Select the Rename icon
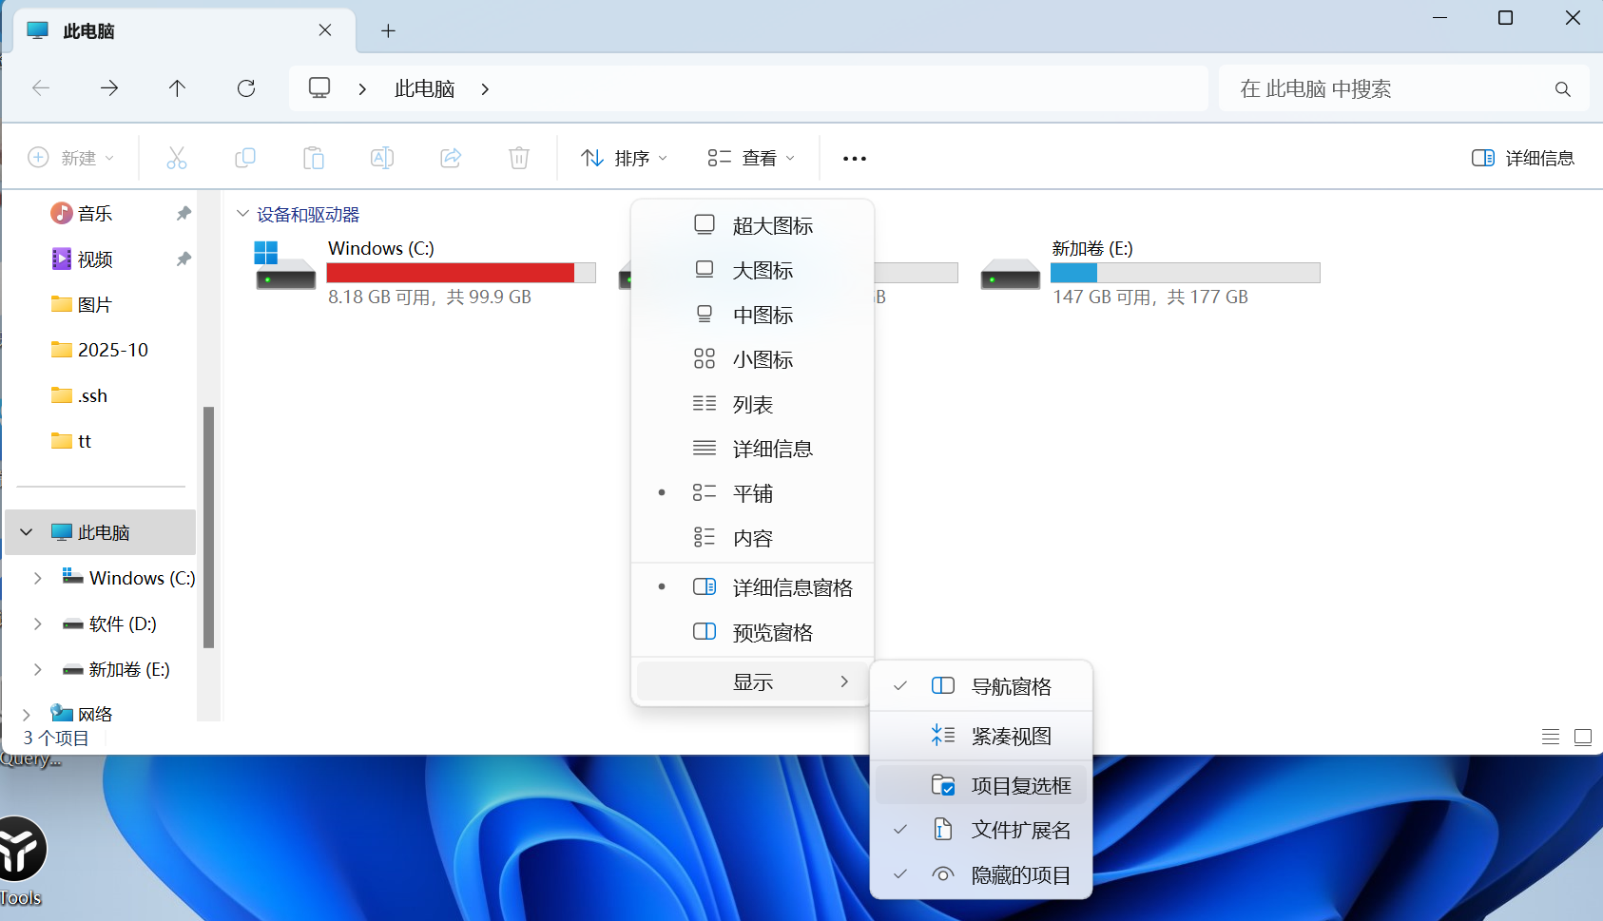 (382, 158)
